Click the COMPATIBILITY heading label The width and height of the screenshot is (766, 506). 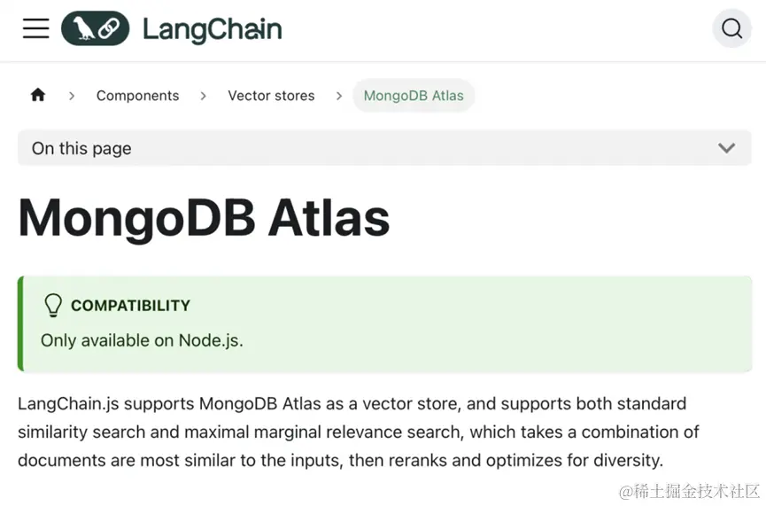(x=130, y=306)
